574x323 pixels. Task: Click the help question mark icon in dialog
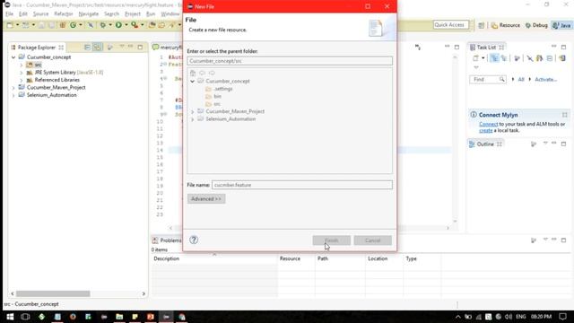coord(194,240)
